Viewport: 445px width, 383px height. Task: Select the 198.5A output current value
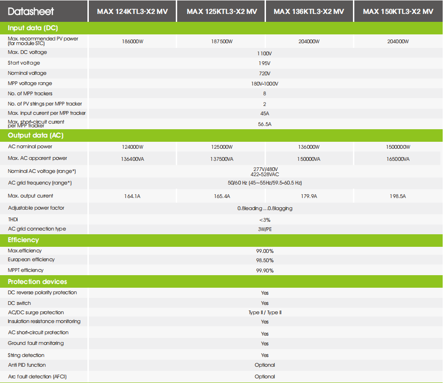(x=398, y=196)
